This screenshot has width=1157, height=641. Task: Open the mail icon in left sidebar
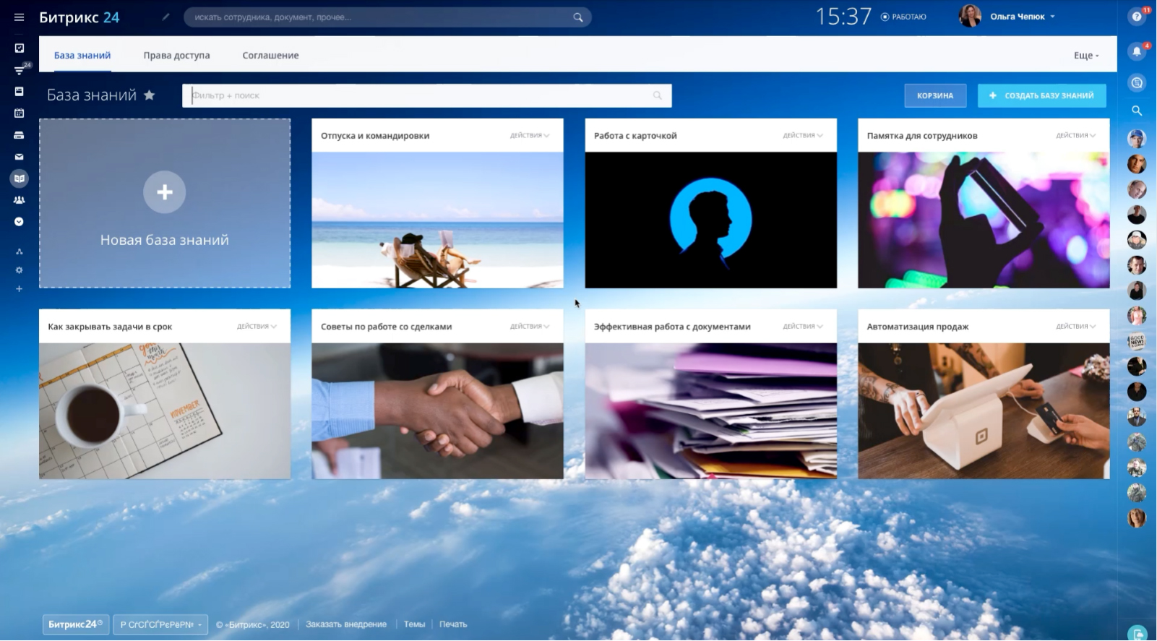pos(20,156)
